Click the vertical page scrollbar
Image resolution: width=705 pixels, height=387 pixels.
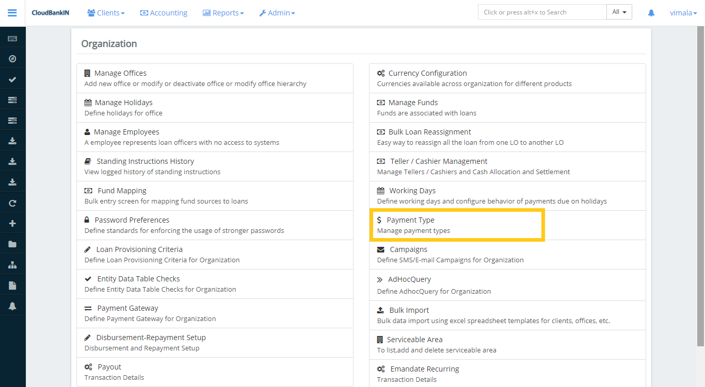(700, 186)
